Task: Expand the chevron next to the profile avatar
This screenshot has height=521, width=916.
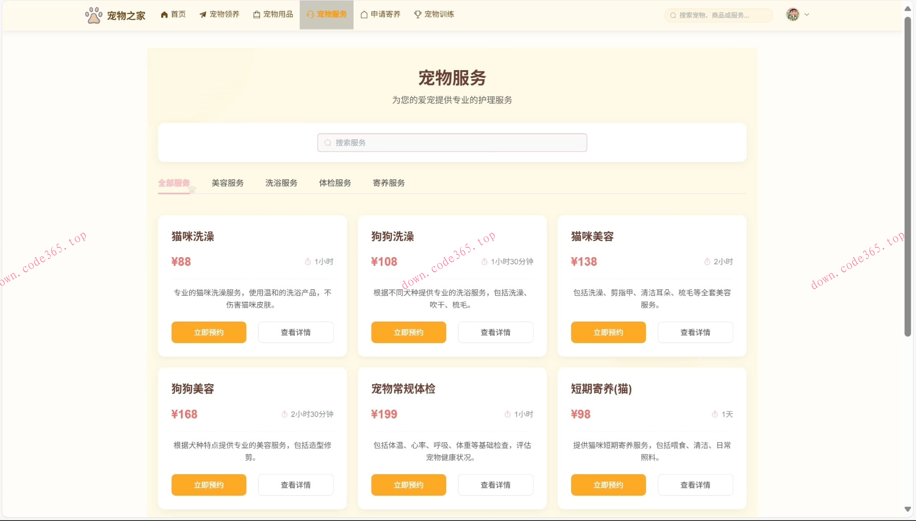Action: [806, 14]
